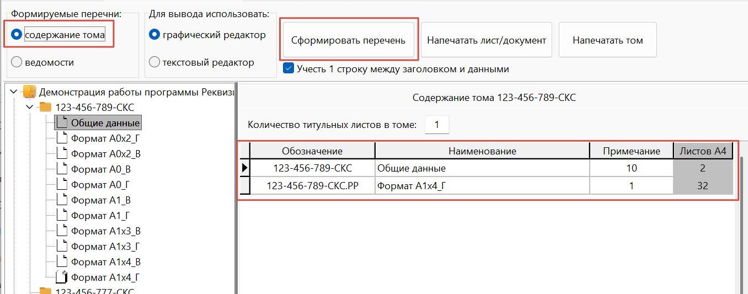Click the «Сформировать перечень» button
The image size is (748, 294).
[x=348, y=40]
